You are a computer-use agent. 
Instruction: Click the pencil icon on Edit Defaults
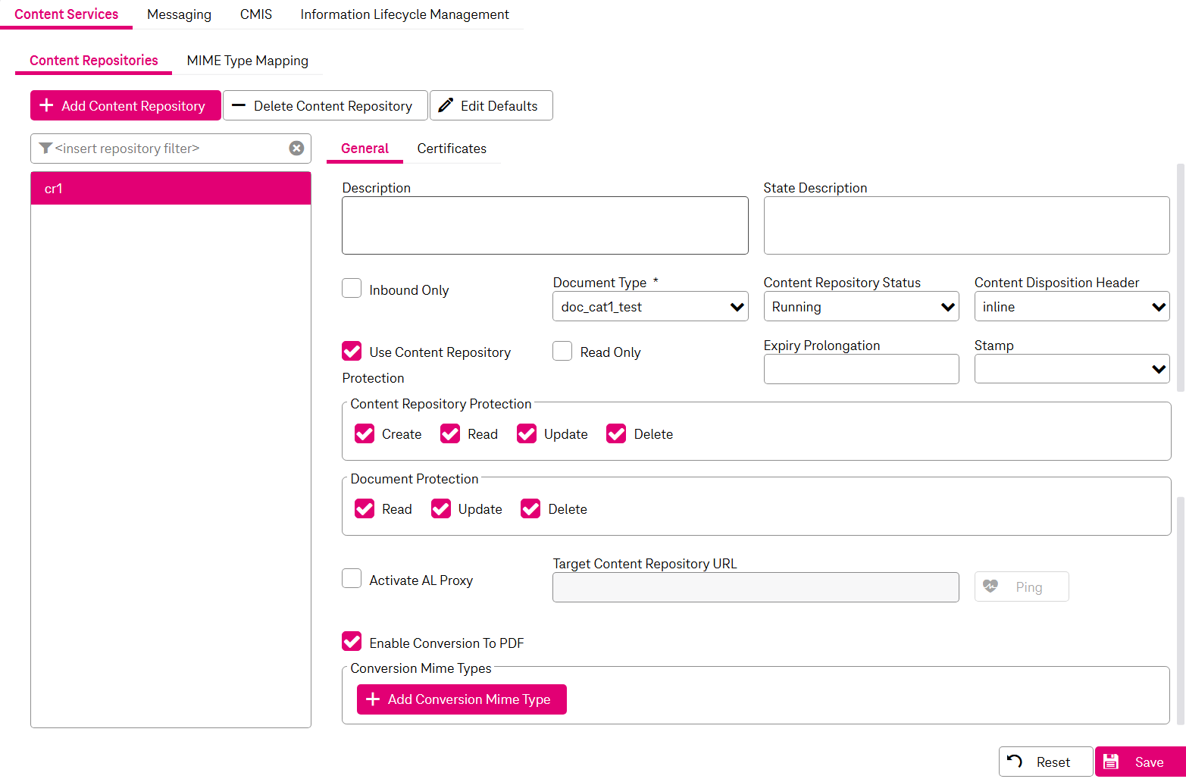coord(446,105)
